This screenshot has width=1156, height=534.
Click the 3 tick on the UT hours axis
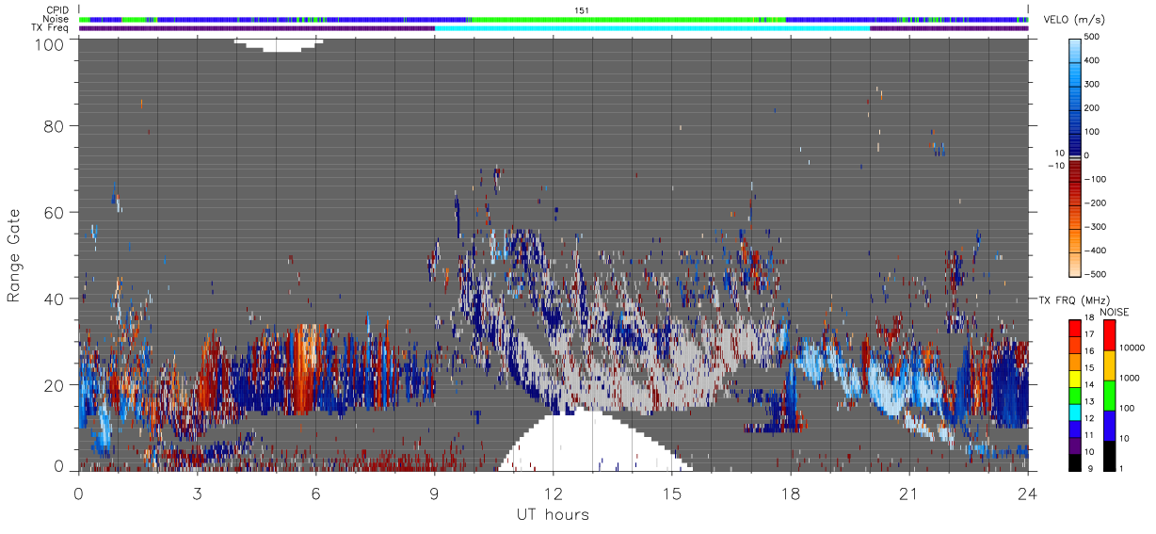click(198, 494)
